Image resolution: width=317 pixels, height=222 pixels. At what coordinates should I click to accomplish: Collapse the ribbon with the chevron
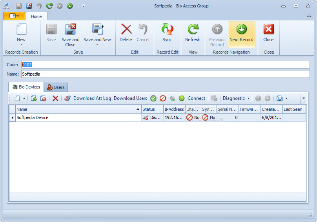(x=309, y=16)
